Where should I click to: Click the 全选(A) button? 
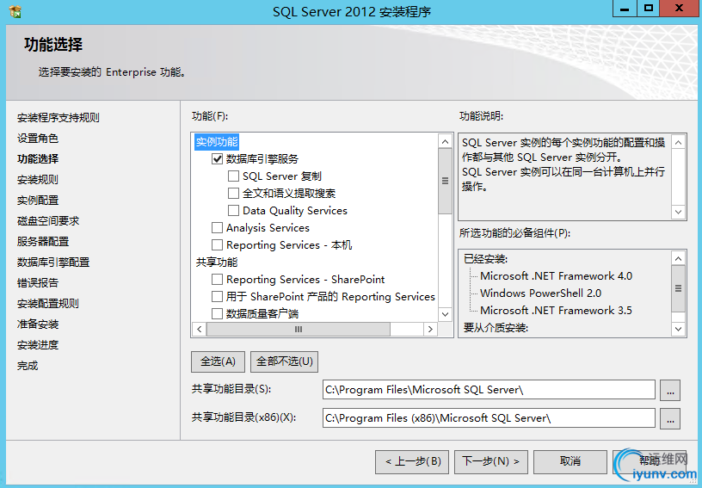pyautogui.click(x=218, y=361)
